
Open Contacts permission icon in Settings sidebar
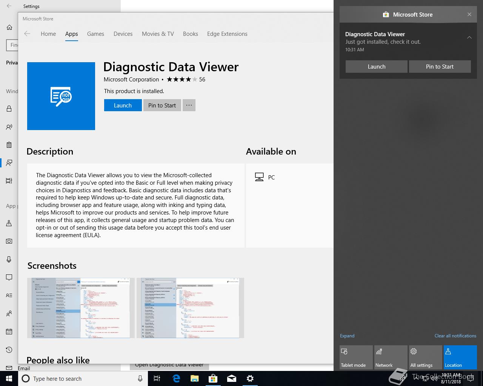9,314
